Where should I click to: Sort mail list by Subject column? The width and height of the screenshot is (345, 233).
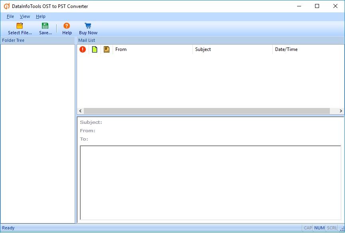tap(232, 49)
